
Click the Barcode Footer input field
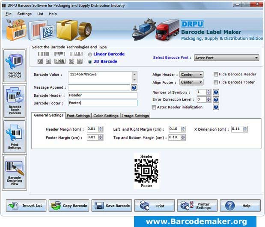click(103, 103)
